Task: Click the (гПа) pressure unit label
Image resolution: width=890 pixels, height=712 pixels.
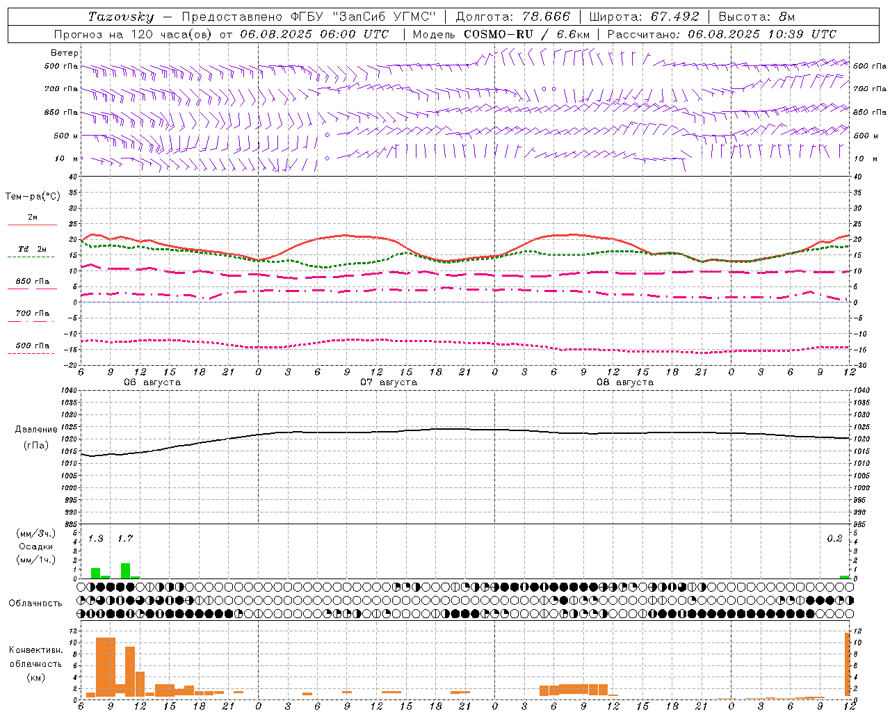Action: pos(36,446)
